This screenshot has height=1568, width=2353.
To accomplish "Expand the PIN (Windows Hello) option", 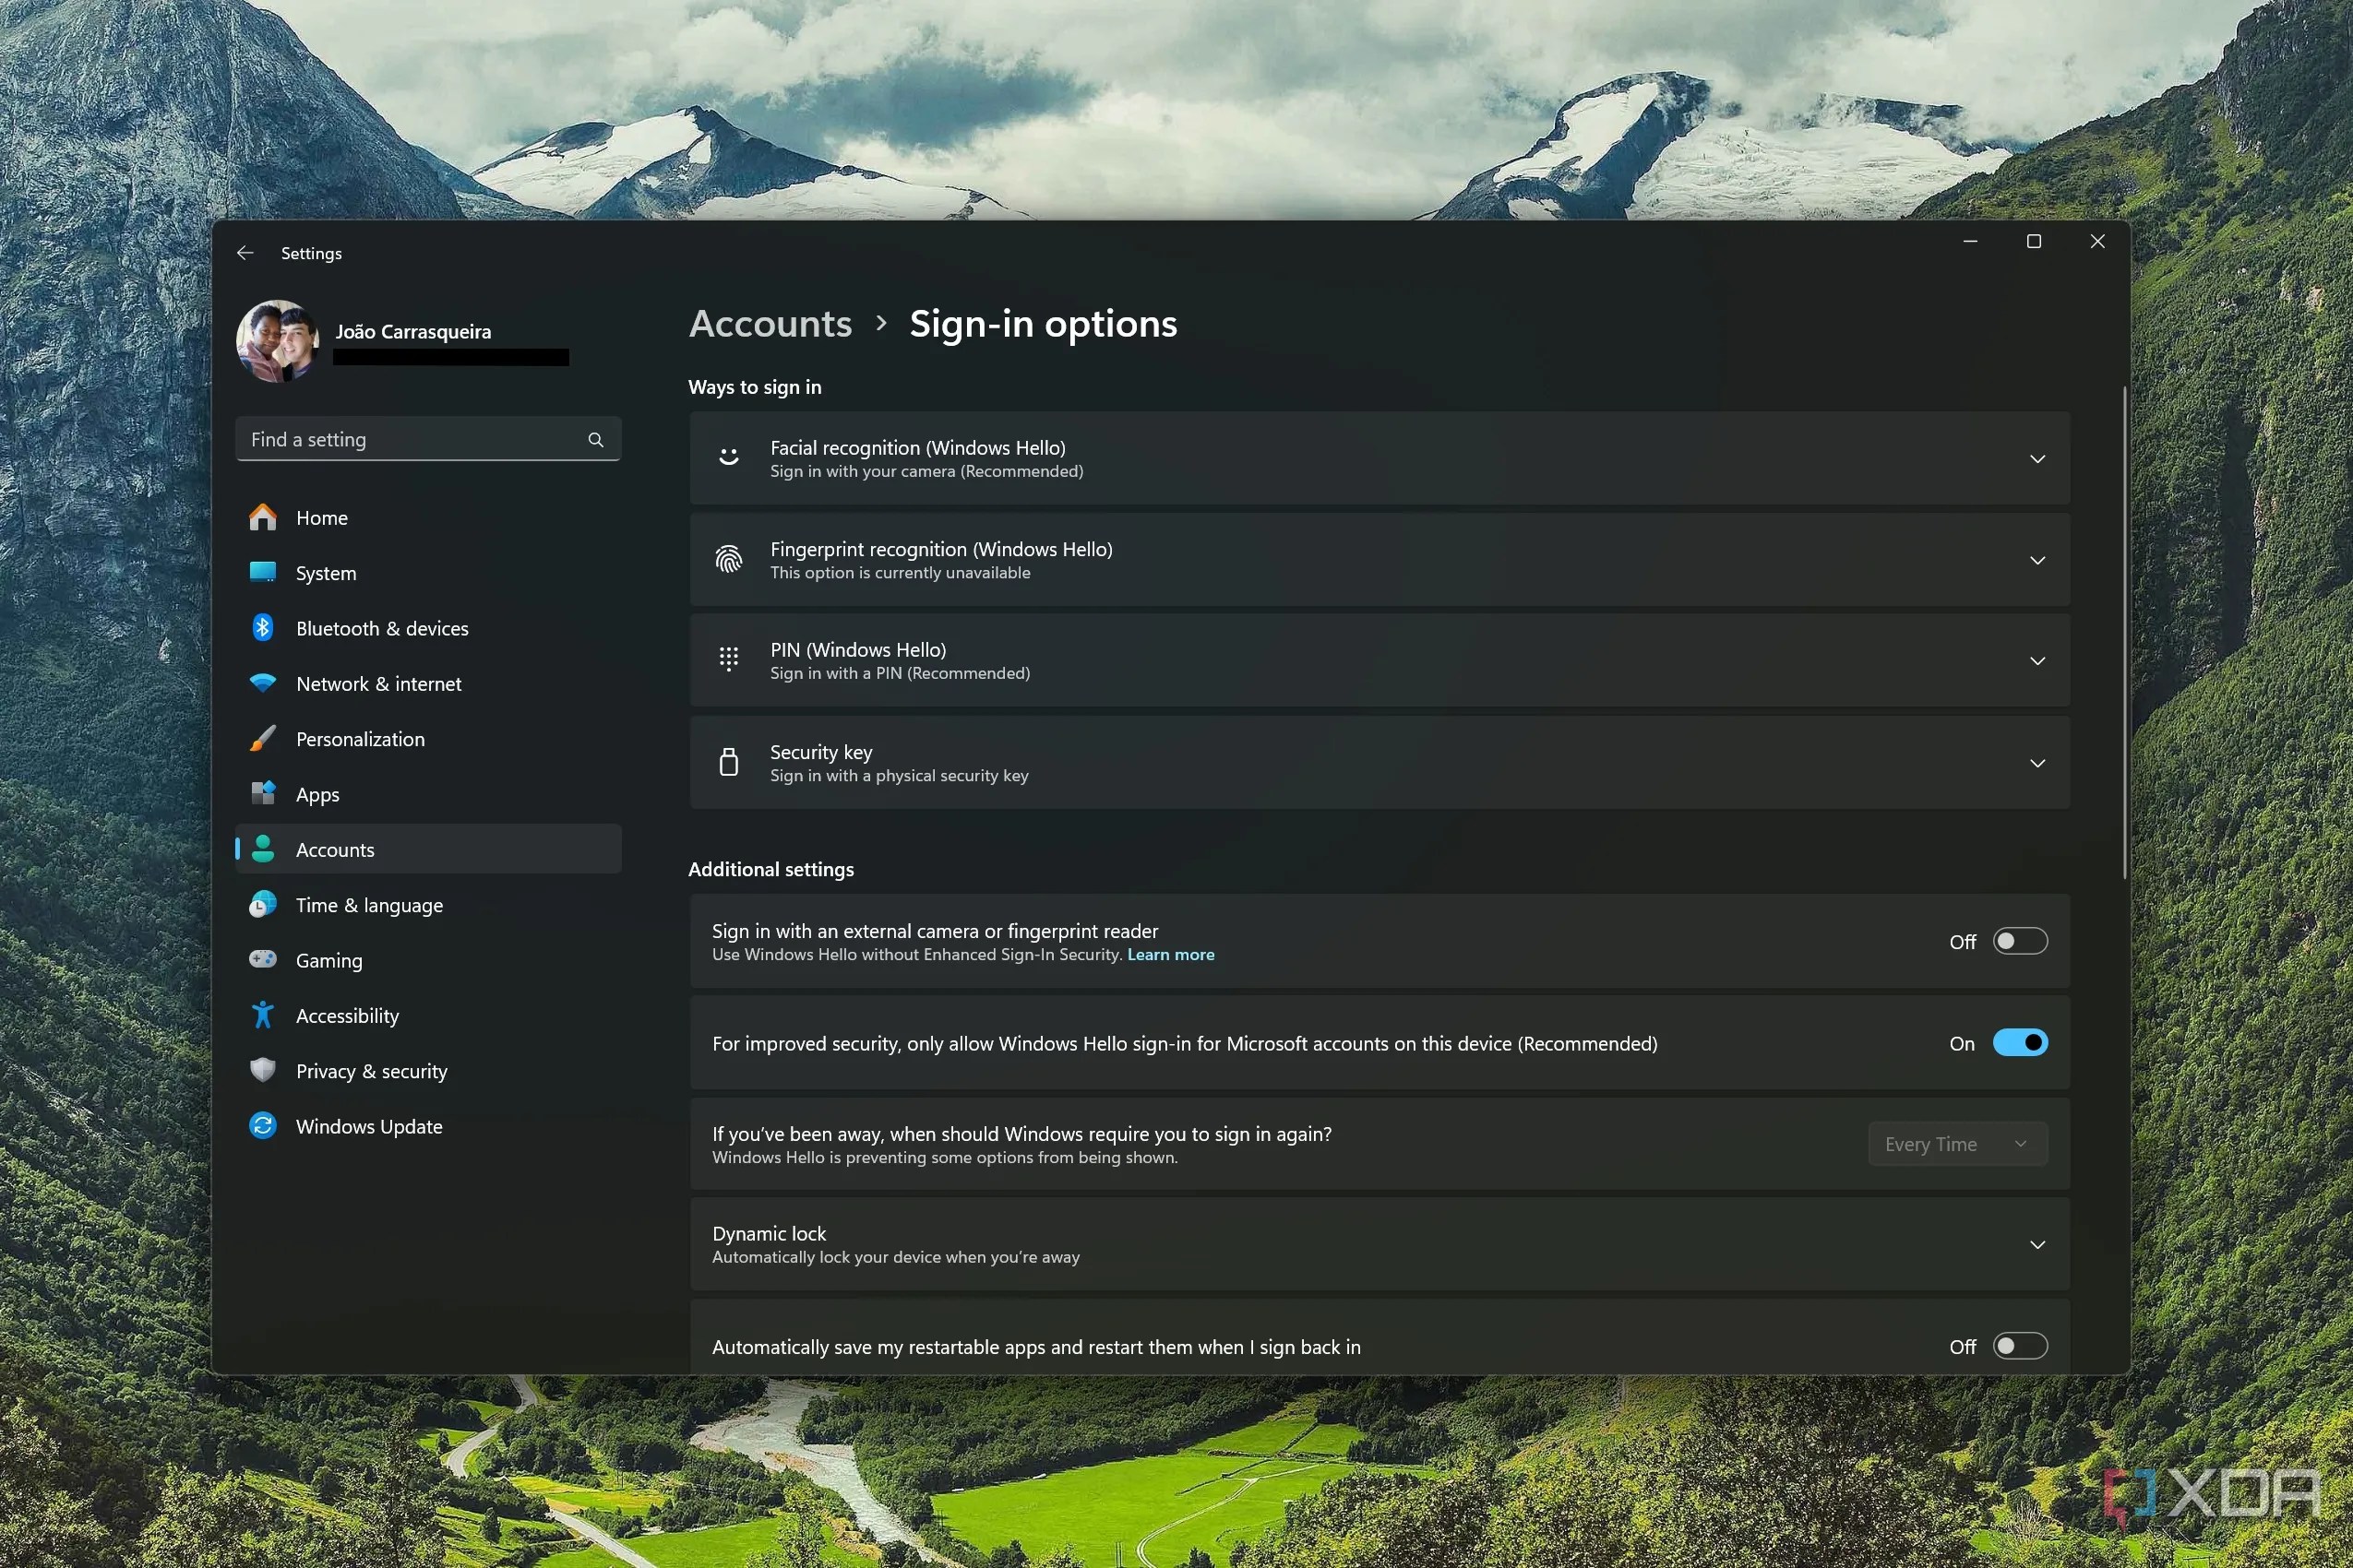I will pos(2036,661).
